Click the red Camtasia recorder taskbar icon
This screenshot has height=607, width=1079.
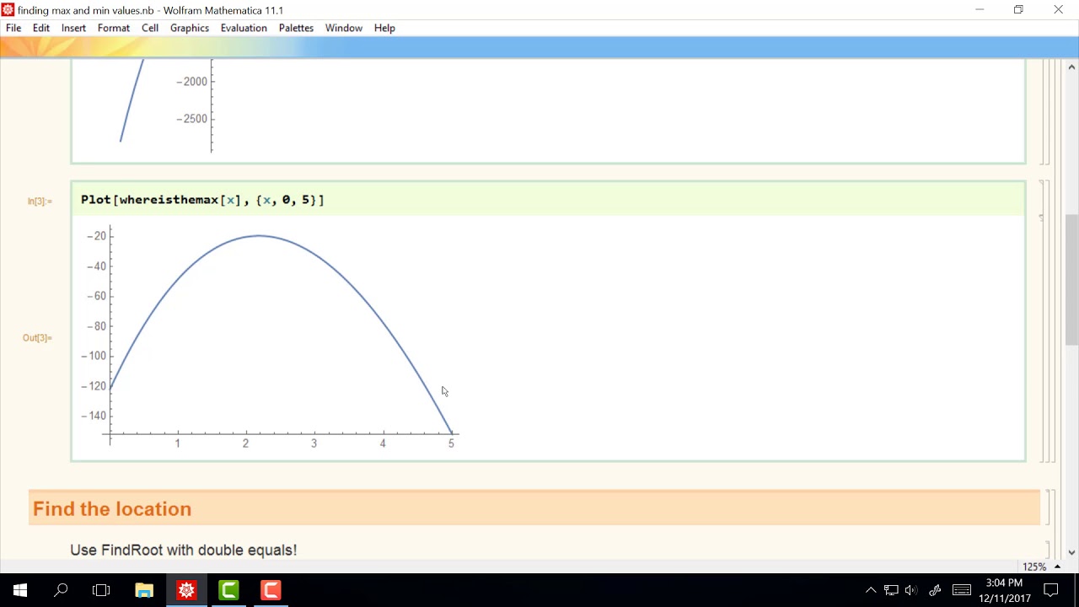(271, 590)
